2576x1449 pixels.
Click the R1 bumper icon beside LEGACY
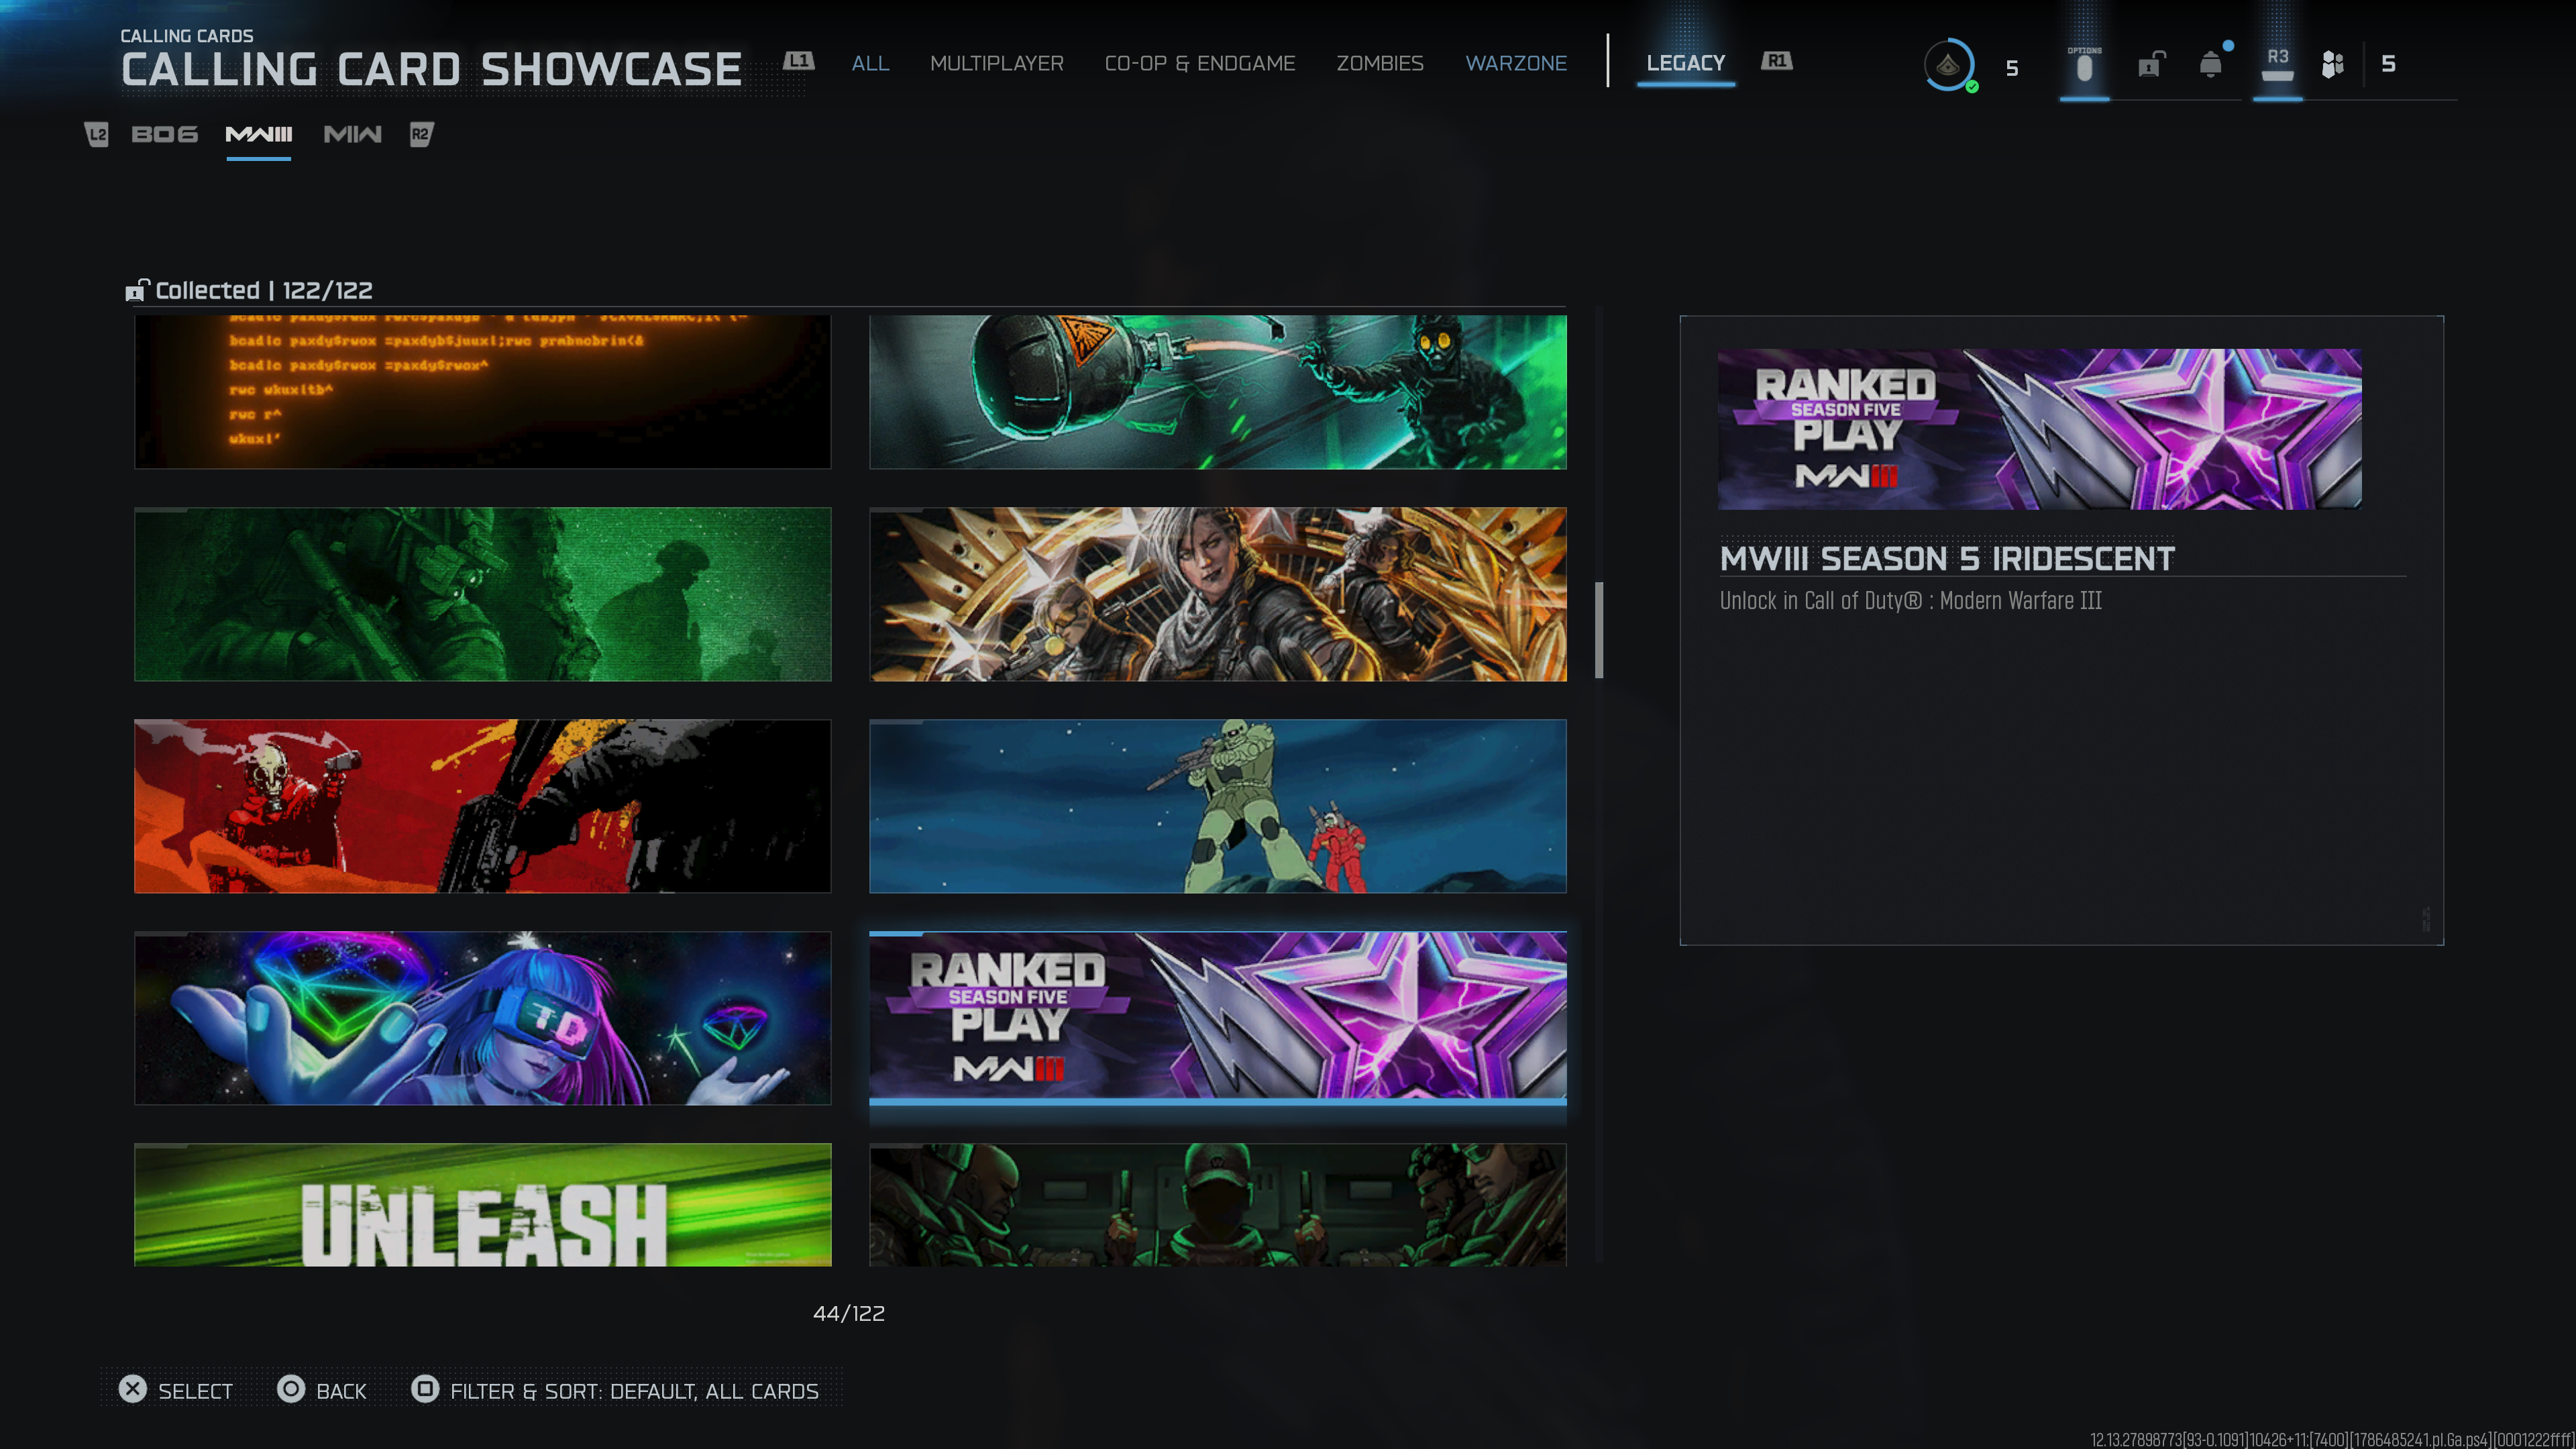(x=1776, y=61)
